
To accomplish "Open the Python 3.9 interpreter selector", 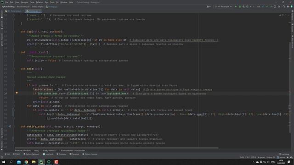I will pyautogui.click(x=271, y=157).
